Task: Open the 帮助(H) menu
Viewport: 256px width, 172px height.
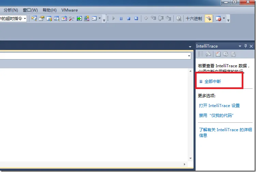Action: 49,10
